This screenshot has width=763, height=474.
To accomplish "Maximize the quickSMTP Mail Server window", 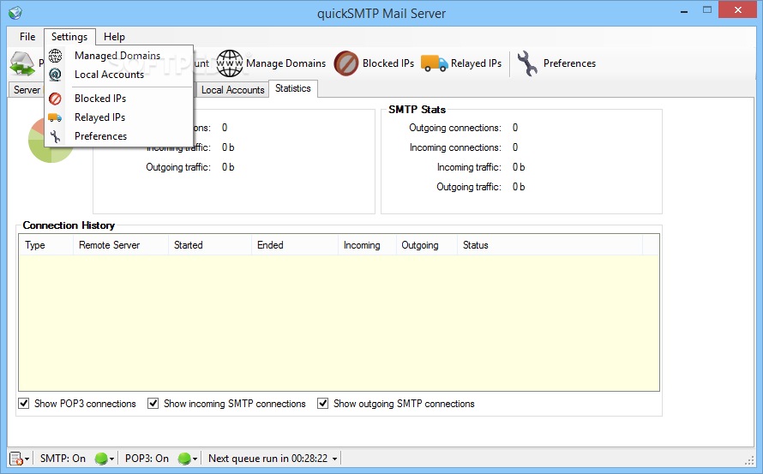I will click(x=707, y=9).
